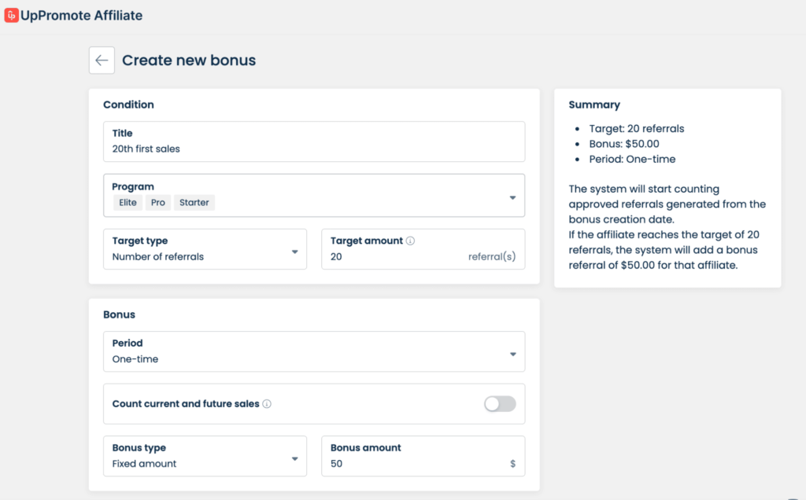Click the Elite program tag
Viewport: 806px width, 500px height.
(x=128, y=203)
